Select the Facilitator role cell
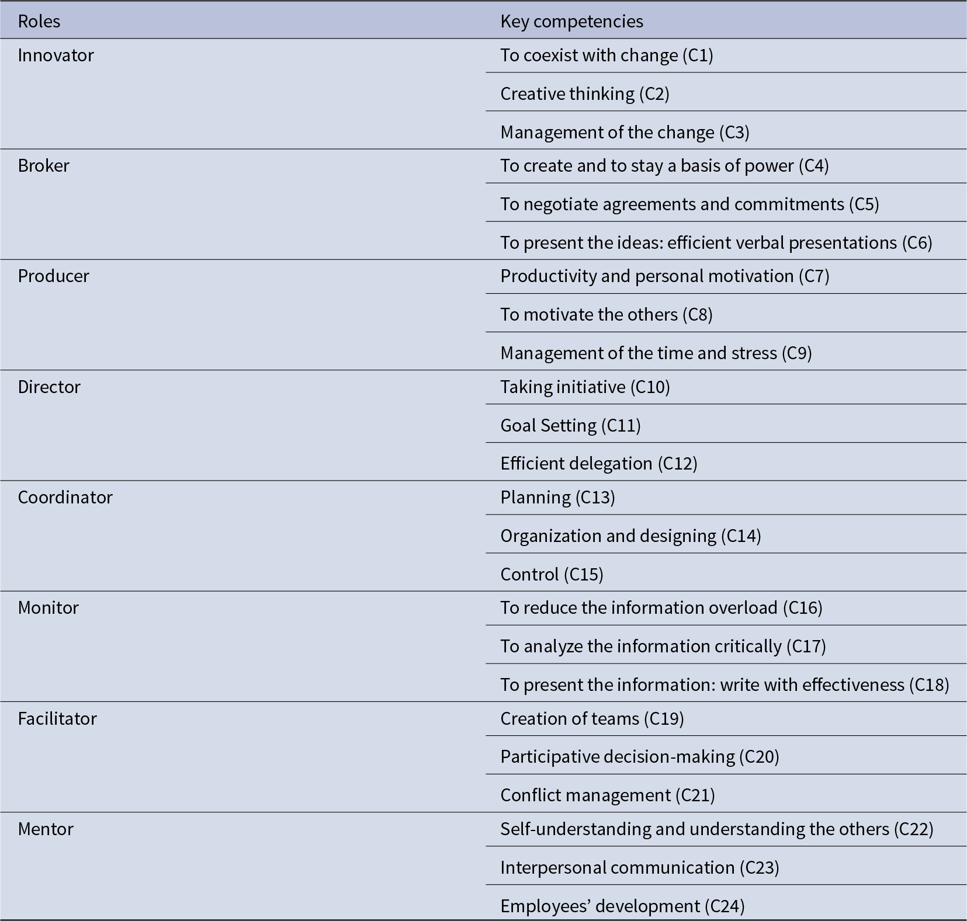 57,718
